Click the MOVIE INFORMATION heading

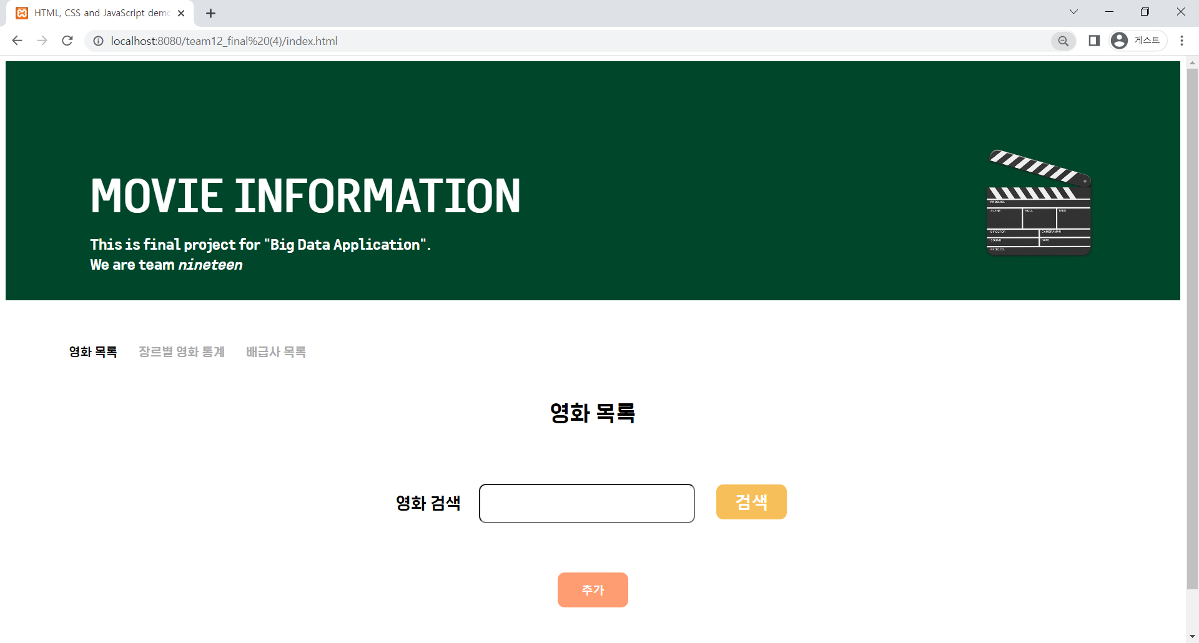pos(305,196)
